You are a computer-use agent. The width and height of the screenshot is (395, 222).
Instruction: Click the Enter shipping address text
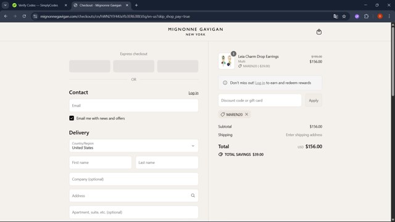click(x=304, y=135)
